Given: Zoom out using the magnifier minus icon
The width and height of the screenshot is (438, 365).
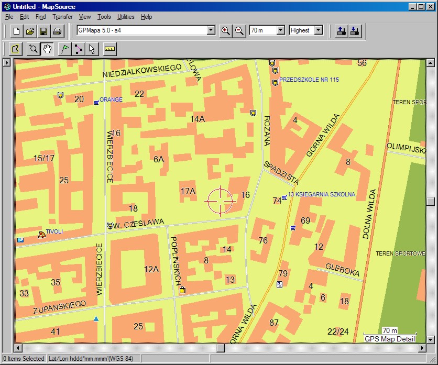Looking at the screenshot, I should (239, 30).
